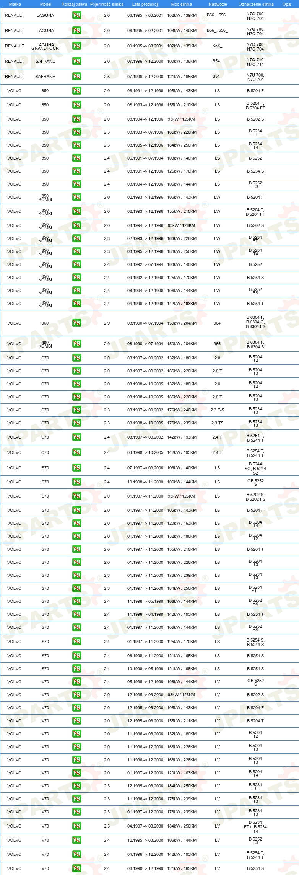Select the '2.3 T-5' body cell
The image size is (299, 875).
217,410
